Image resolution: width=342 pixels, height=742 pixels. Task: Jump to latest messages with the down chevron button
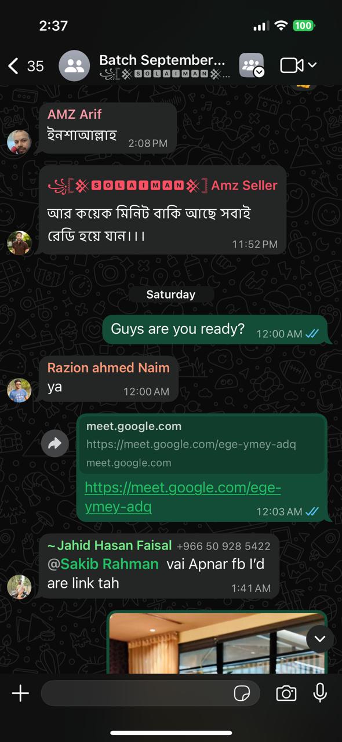coord(320,639)
